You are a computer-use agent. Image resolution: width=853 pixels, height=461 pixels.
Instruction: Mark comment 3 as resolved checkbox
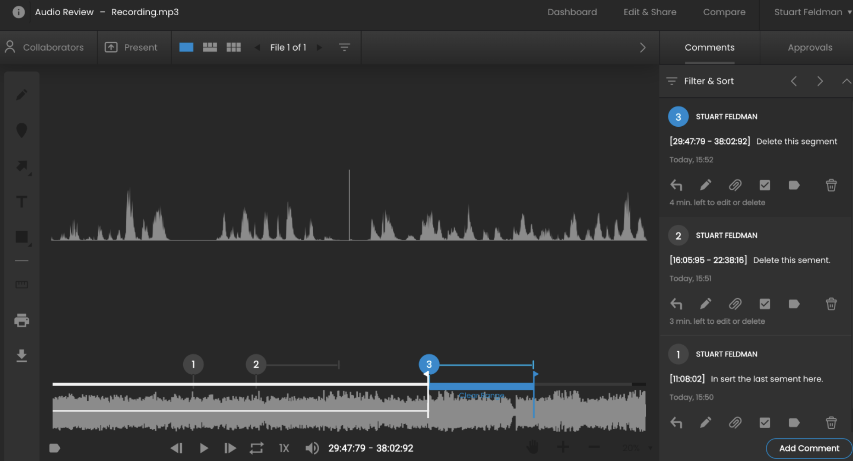764,185
